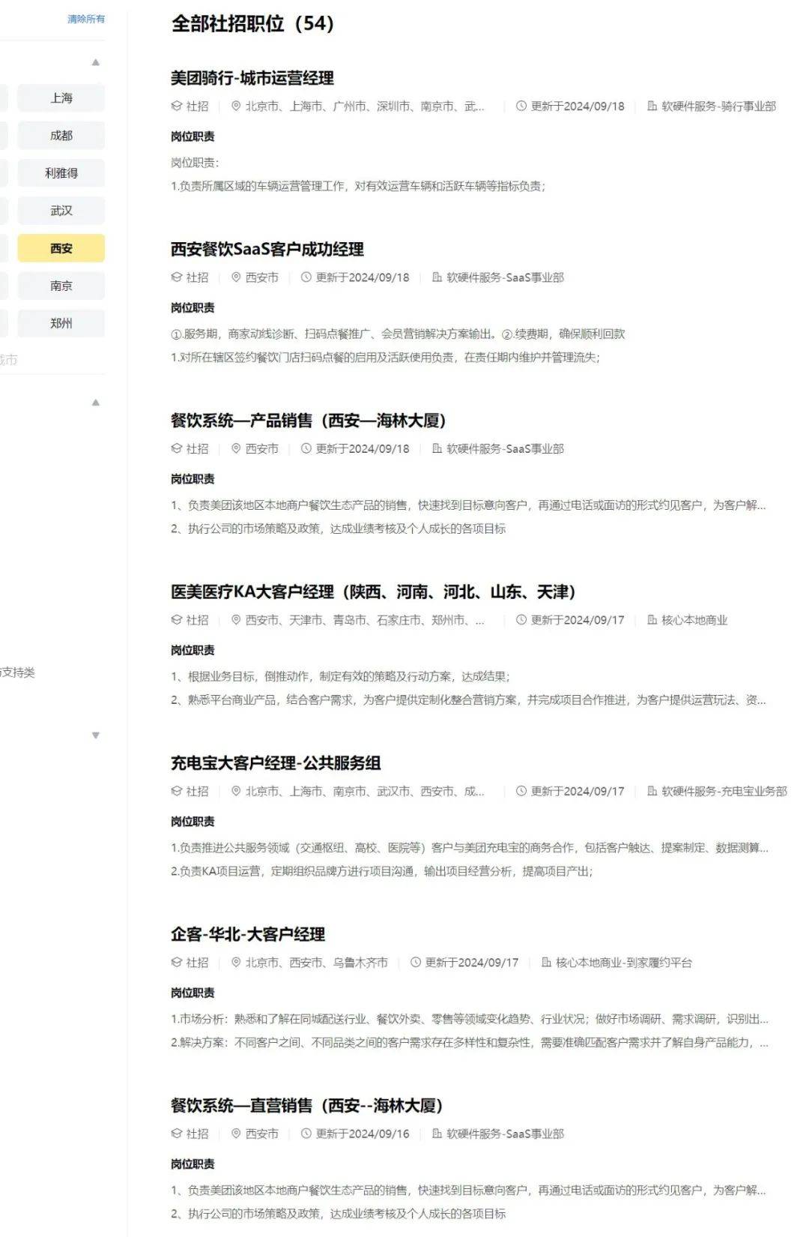809x1237 pixels.
Task: Click clock icon under 企客-华北 job
Action: [x=416, y=963]
